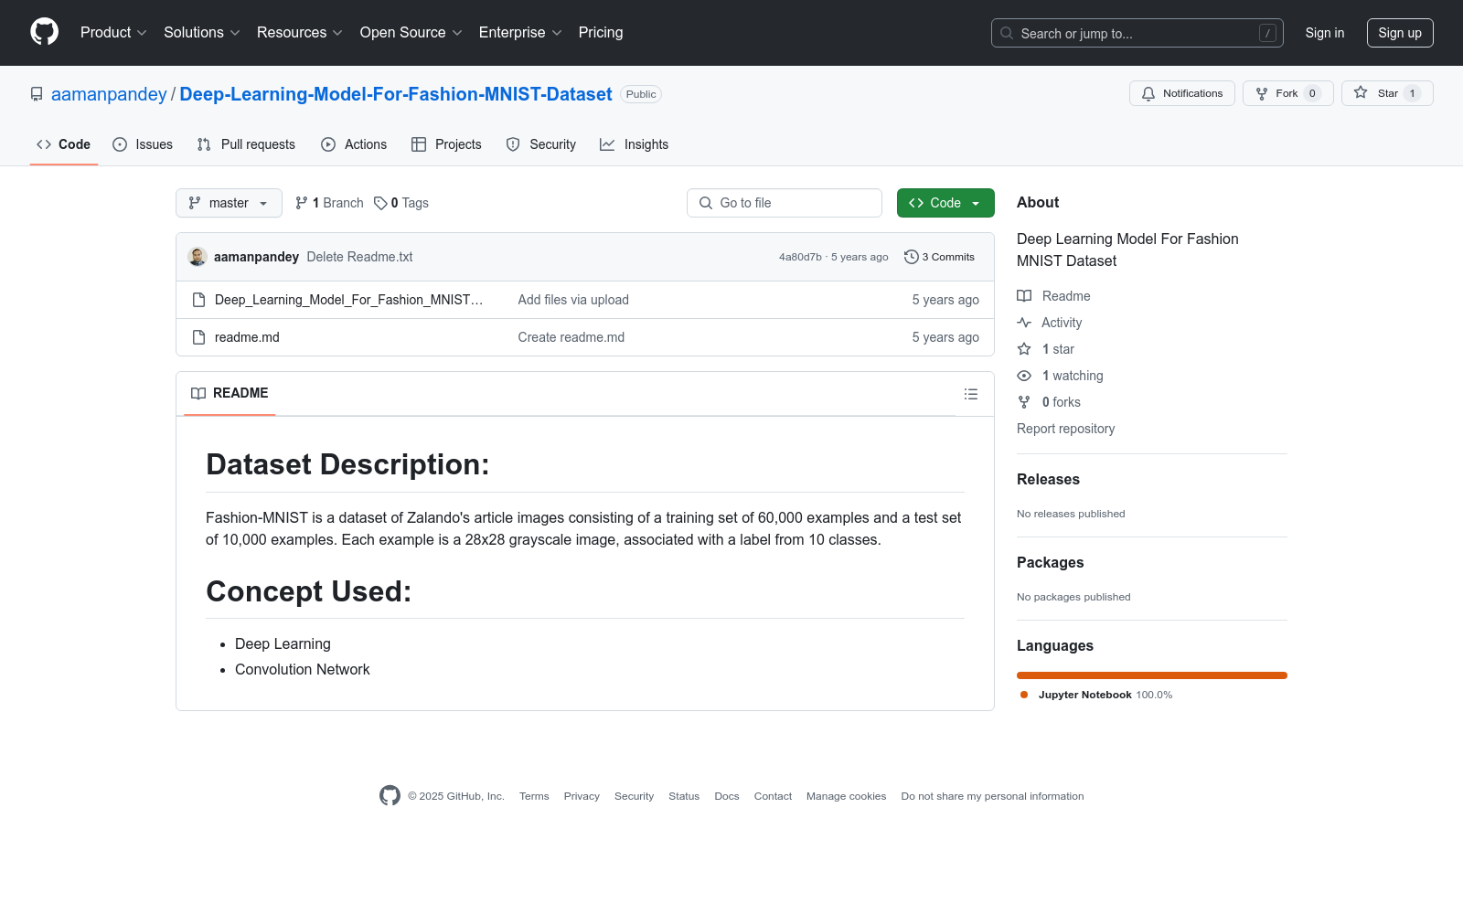Open the readme.md file
The height and width of the screenshot is (914, 1463).
click(x=247, y=337)
